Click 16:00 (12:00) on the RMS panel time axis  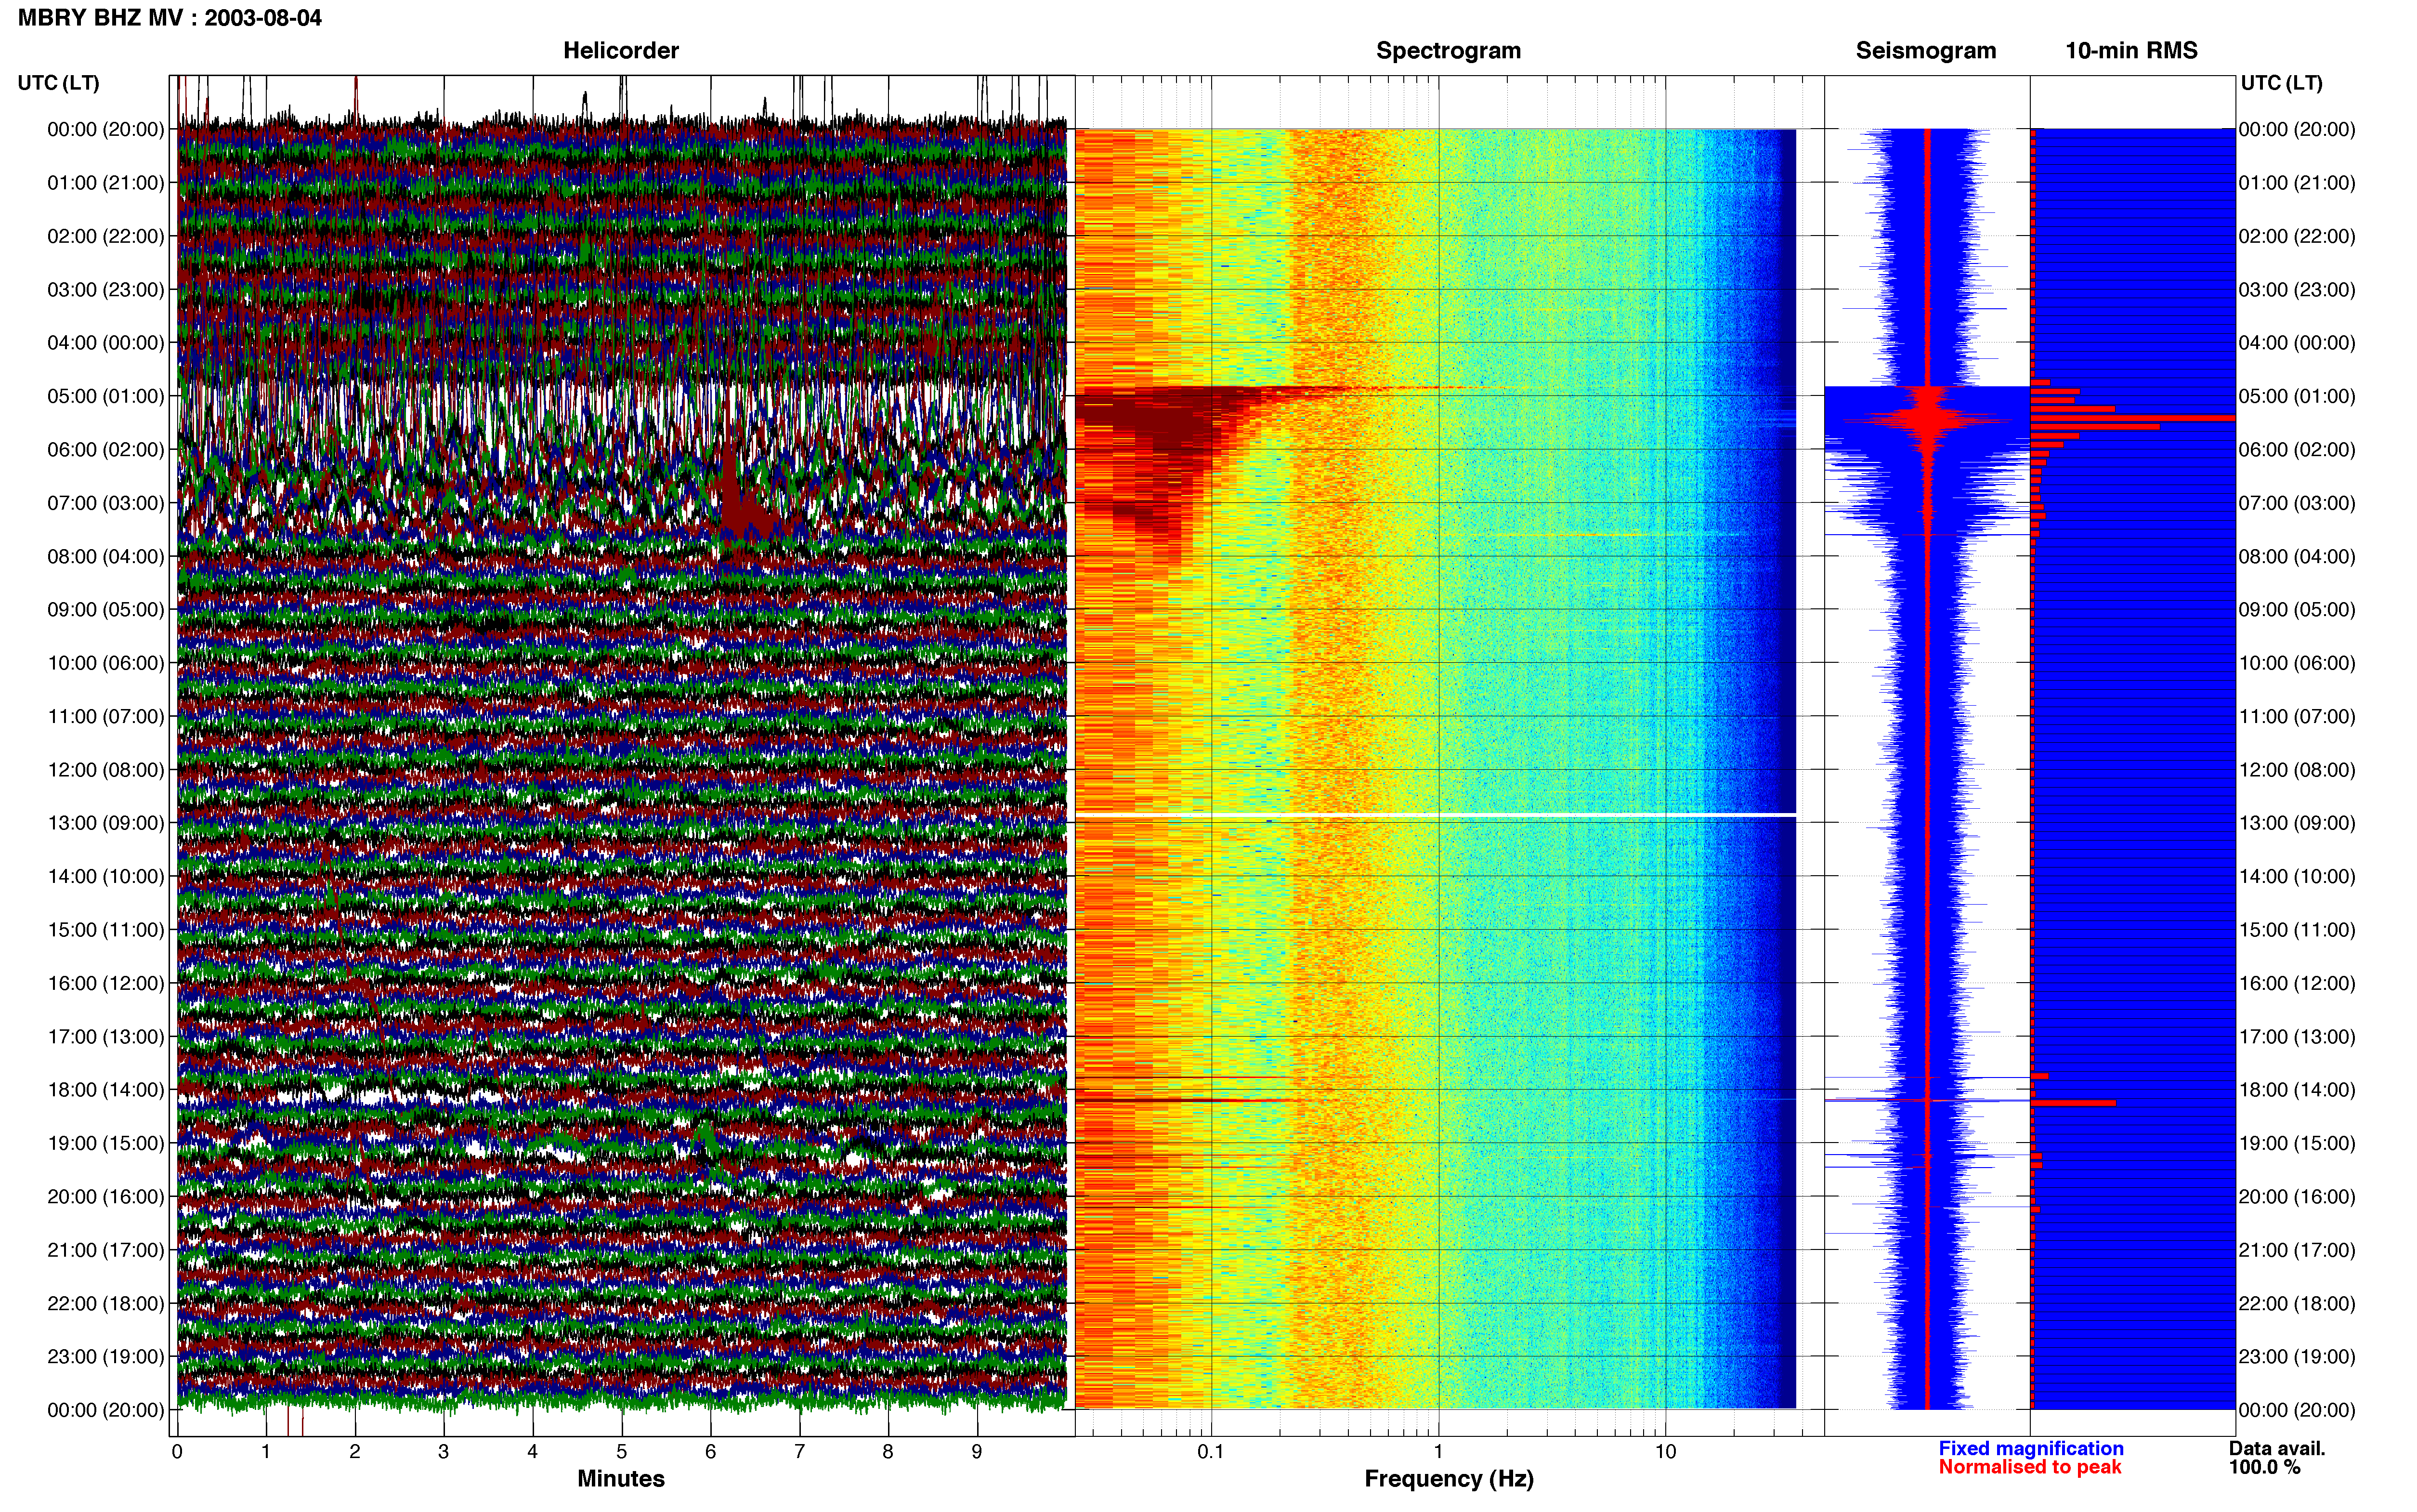coord(2297,983)
